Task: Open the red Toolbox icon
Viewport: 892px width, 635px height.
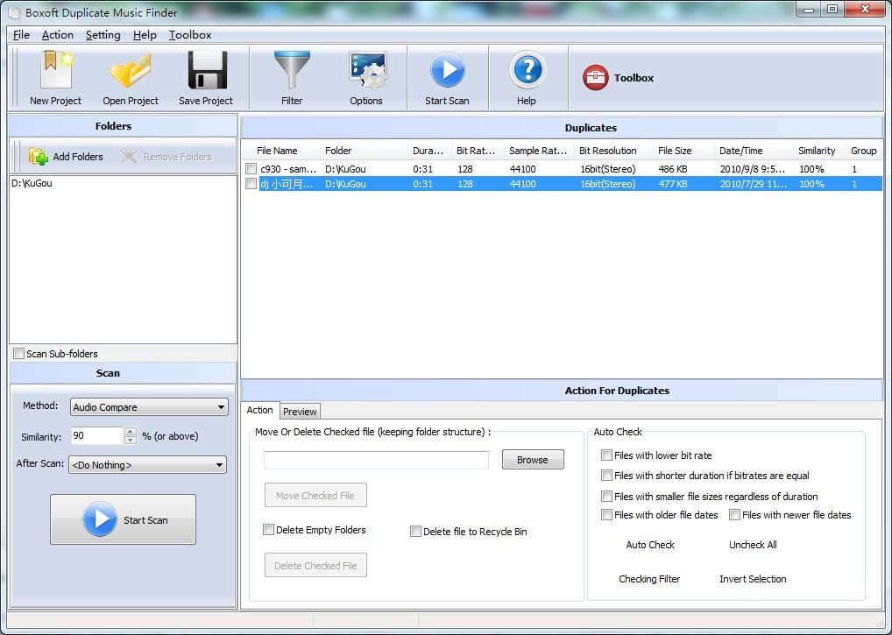Action: click(595, 78)
